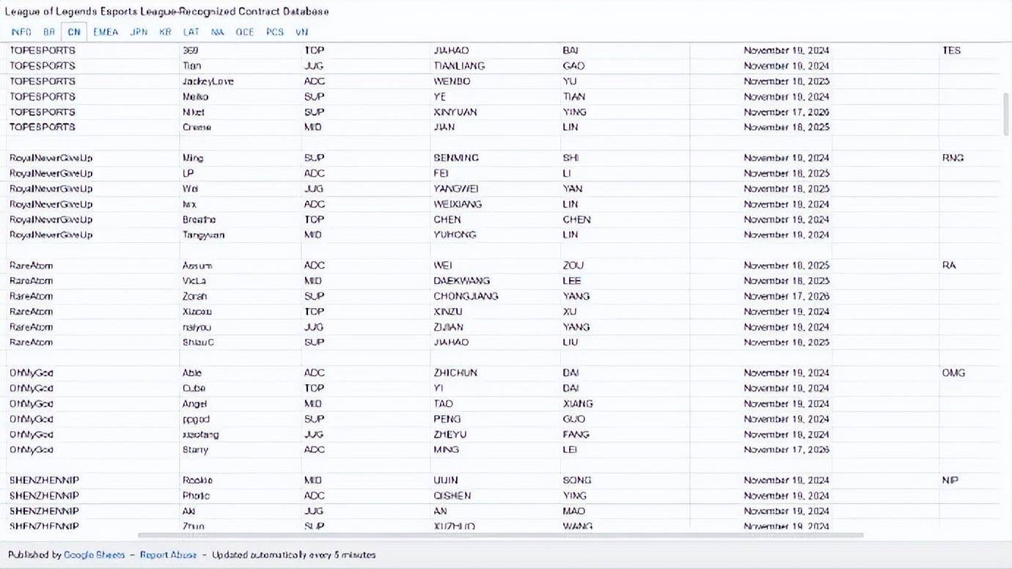Click the Tangyuan player cell

click(203, 235)
